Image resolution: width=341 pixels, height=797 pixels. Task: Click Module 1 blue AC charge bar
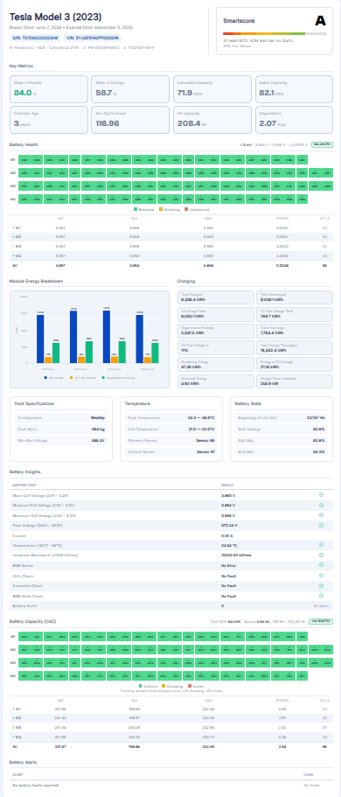click(40, 339)
